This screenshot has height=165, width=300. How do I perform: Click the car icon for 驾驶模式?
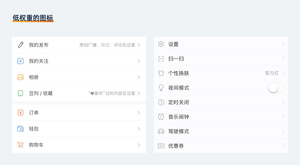coord(161,131)
